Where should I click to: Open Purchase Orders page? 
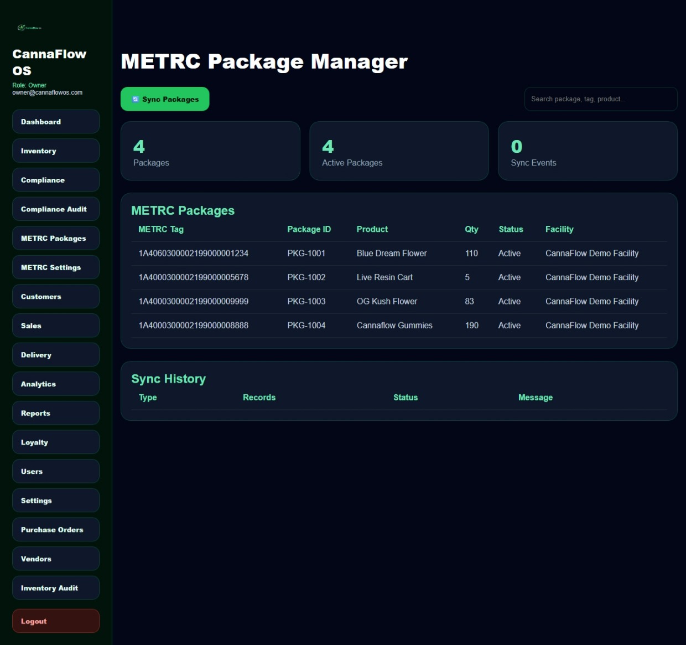tap(56, 530)
